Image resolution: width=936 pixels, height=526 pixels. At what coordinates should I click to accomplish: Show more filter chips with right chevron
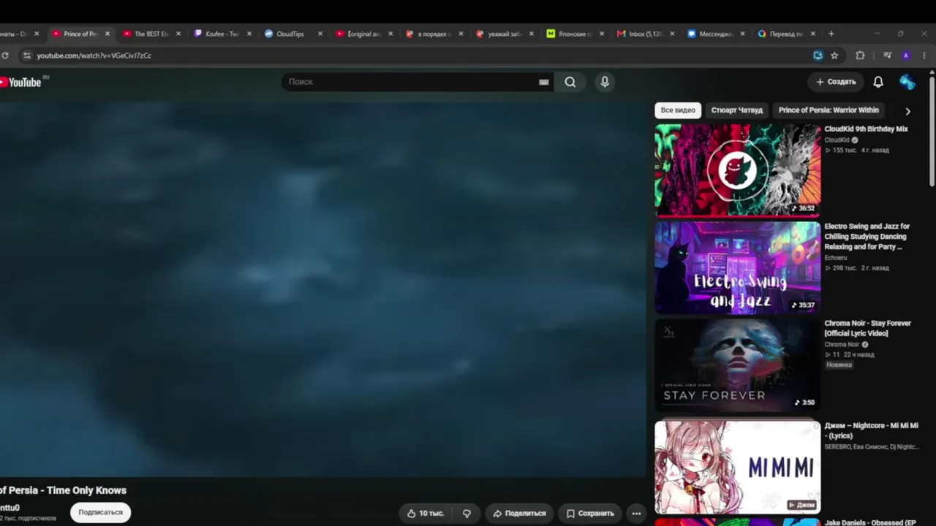[908, 111]
